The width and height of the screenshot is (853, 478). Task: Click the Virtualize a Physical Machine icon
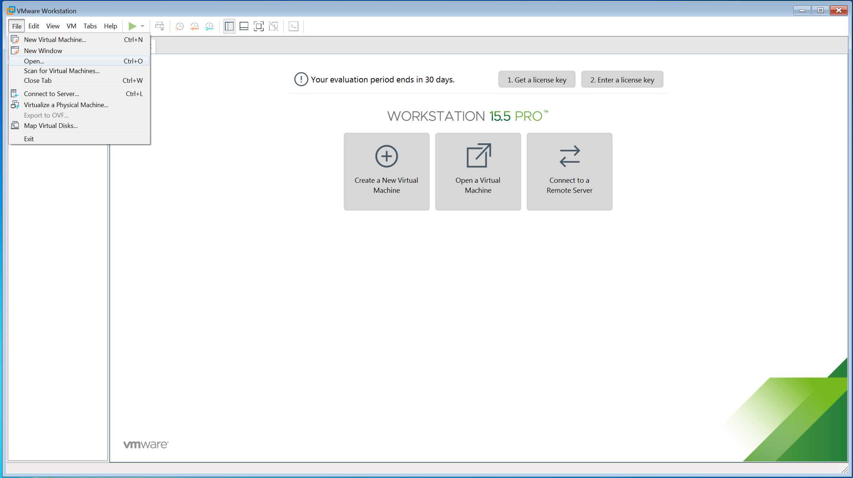tap(15, 105)
